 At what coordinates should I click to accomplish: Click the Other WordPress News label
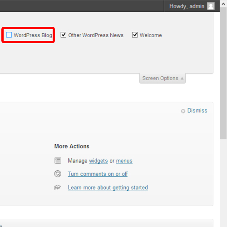tap(96, 35)
